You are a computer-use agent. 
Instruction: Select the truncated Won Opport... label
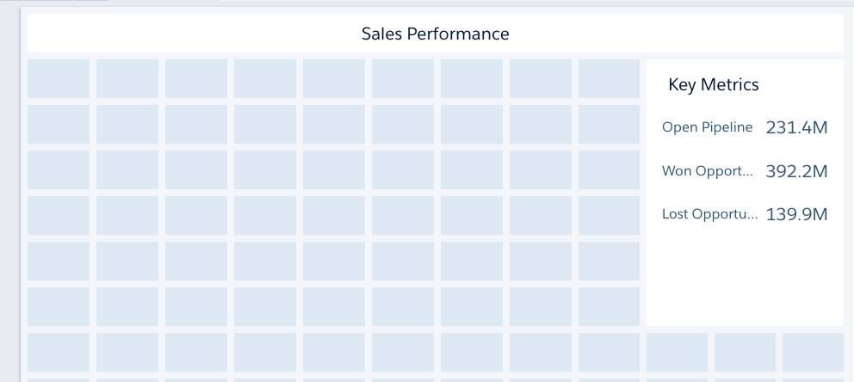coord(708,171)
